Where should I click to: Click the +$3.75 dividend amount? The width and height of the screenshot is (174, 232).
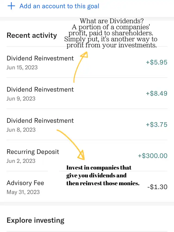[x=156, y=125]
